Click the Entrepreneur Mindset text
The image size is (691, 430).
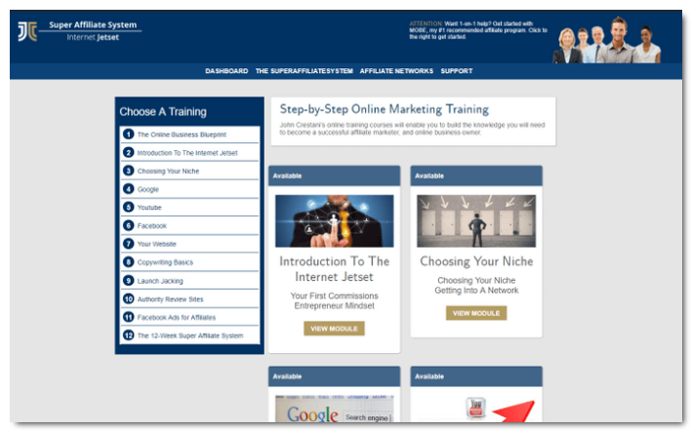[x=334, y=306]
